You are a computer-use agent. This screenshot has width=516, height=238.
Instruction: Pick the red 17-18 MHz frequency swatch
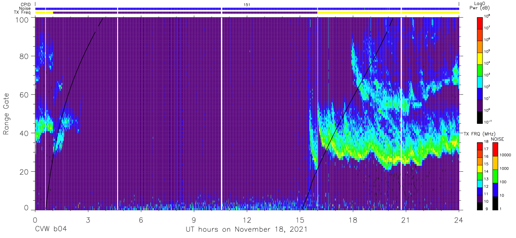pyautogui.click(x=480, y=146)
